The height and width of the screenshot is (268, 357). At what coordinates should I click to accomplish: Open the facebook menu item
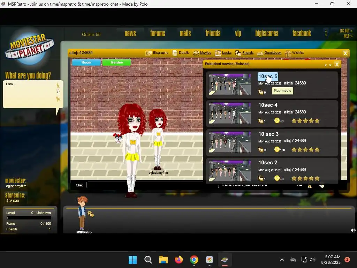[302, 33]
